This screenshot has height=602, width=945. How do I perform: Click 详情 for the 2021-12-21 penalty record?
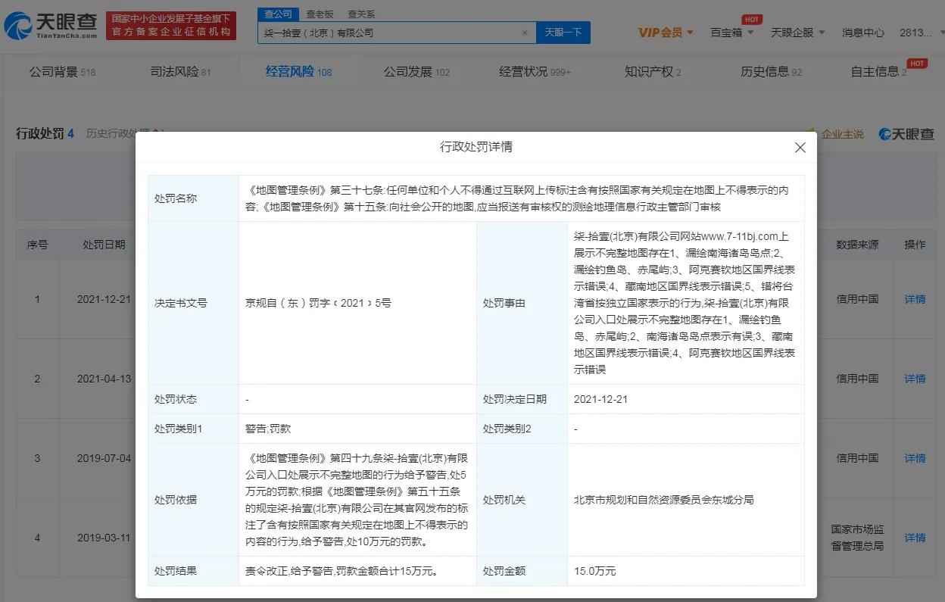[x=915, y=299]
